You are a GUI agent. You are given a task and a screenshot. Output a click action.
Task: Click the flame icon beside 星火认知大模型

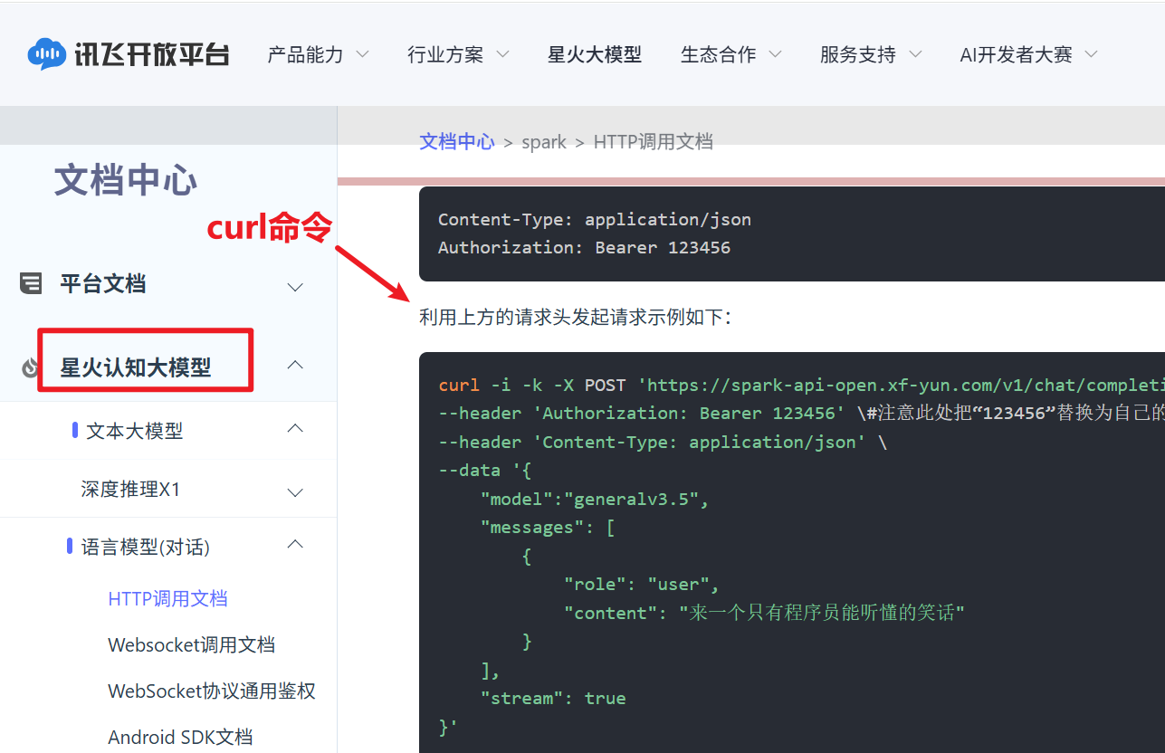(x=30, y=367)
